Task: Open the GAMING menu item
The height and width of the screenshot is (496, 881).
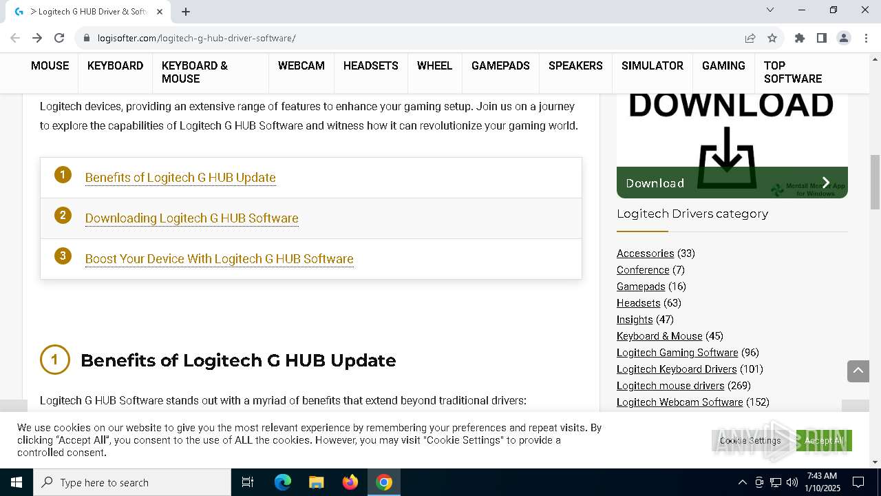Action: [723, 65]
